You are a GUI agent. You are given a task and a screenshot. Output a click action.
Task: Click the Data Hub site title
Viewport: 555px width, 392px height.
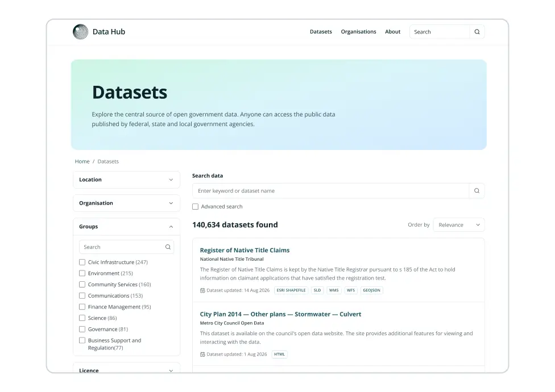(x=109, y=32)
